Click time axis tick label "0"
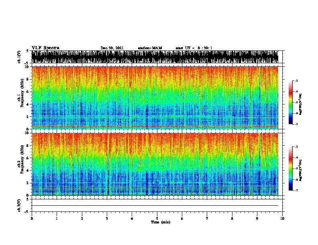 tap(32, 219)
